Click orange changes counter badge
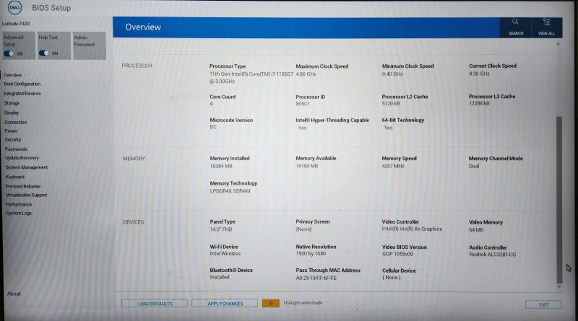The width and height of the screenshot is (578, 321). pyautogui.click(x=271, y=303)
